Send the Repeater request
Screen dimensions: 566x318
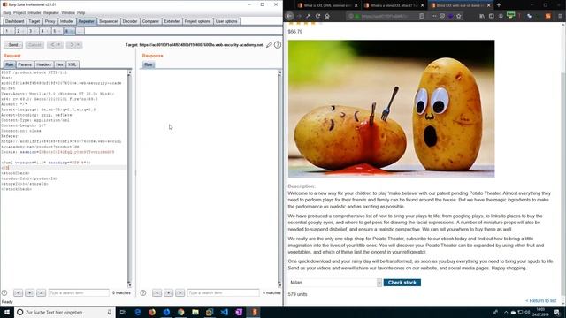[13, 45]
